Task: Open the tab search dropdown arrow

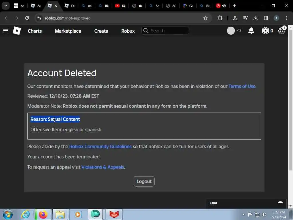Action: pos(6,6)
